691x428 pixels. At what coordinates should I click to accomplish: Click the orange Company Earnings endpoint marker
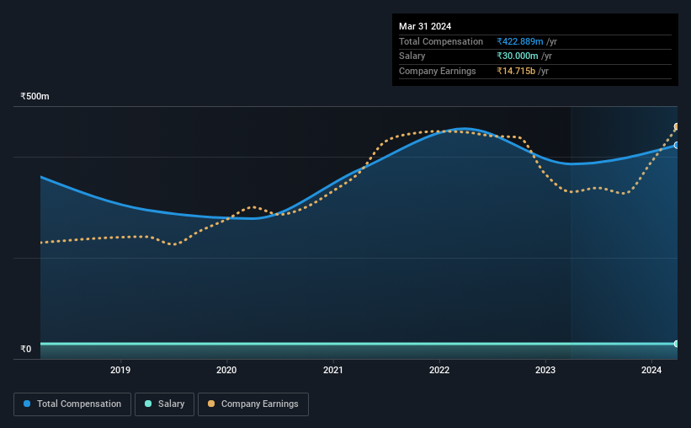676,126
